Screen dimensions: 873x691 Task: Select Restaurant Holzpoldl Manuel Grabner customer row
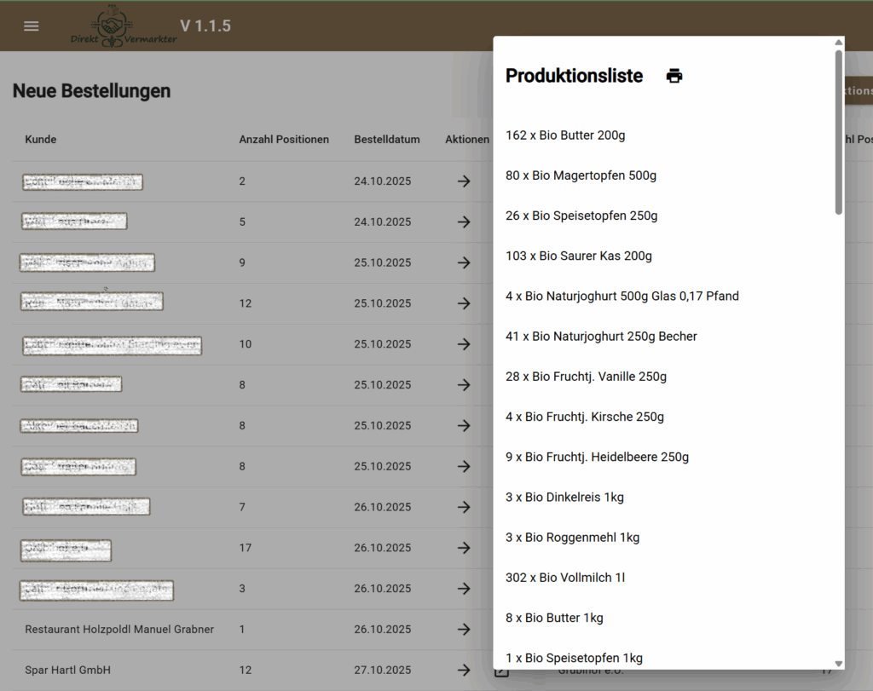119,630
